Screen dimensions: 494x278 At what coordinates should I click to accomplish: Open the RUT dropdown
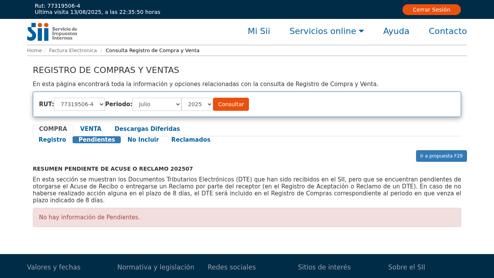[x=80, y=104]
